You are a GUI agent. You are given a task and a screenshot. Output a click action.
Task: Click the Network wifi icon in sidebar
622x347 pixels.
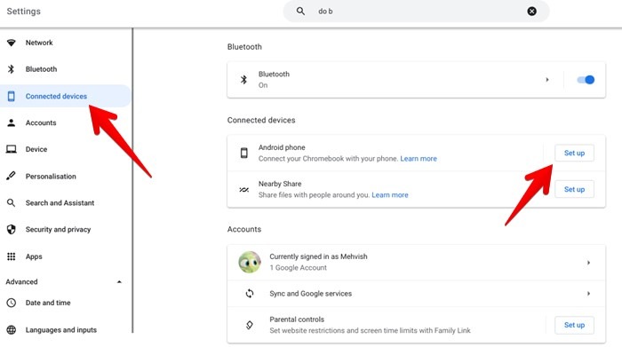click(11, 43)
